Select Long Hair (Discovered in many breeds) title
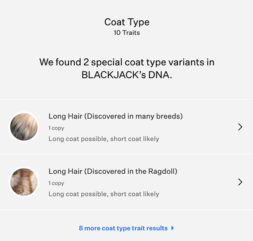This screenshot has width=253, height=241. pos(115,116)
